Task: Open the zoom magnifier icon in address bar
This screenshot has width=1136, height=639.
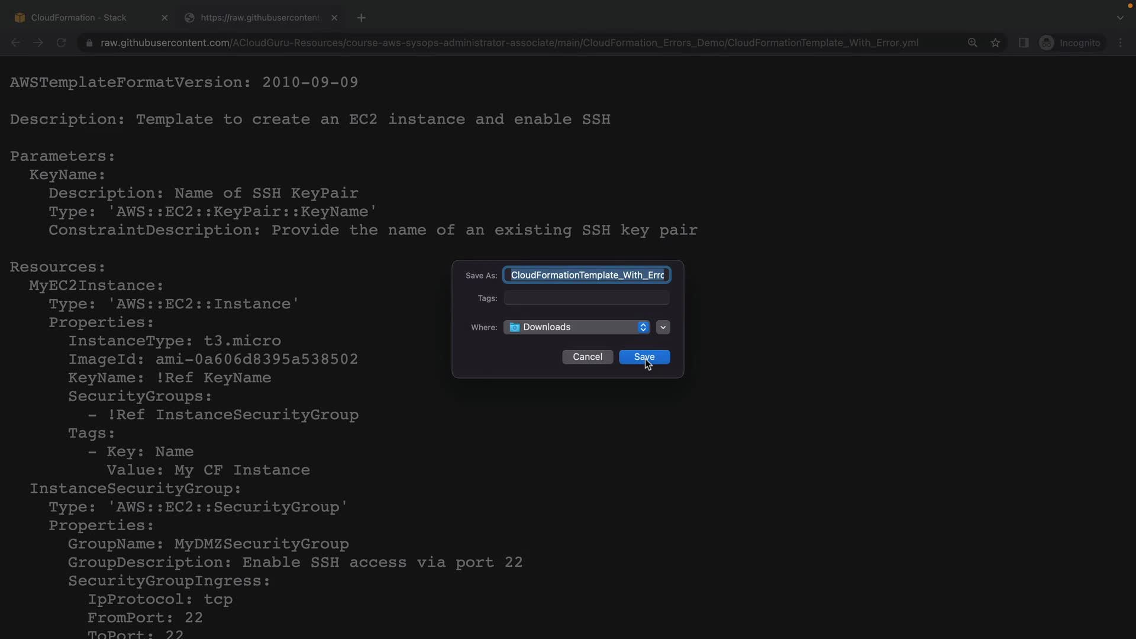Action: 972,43
